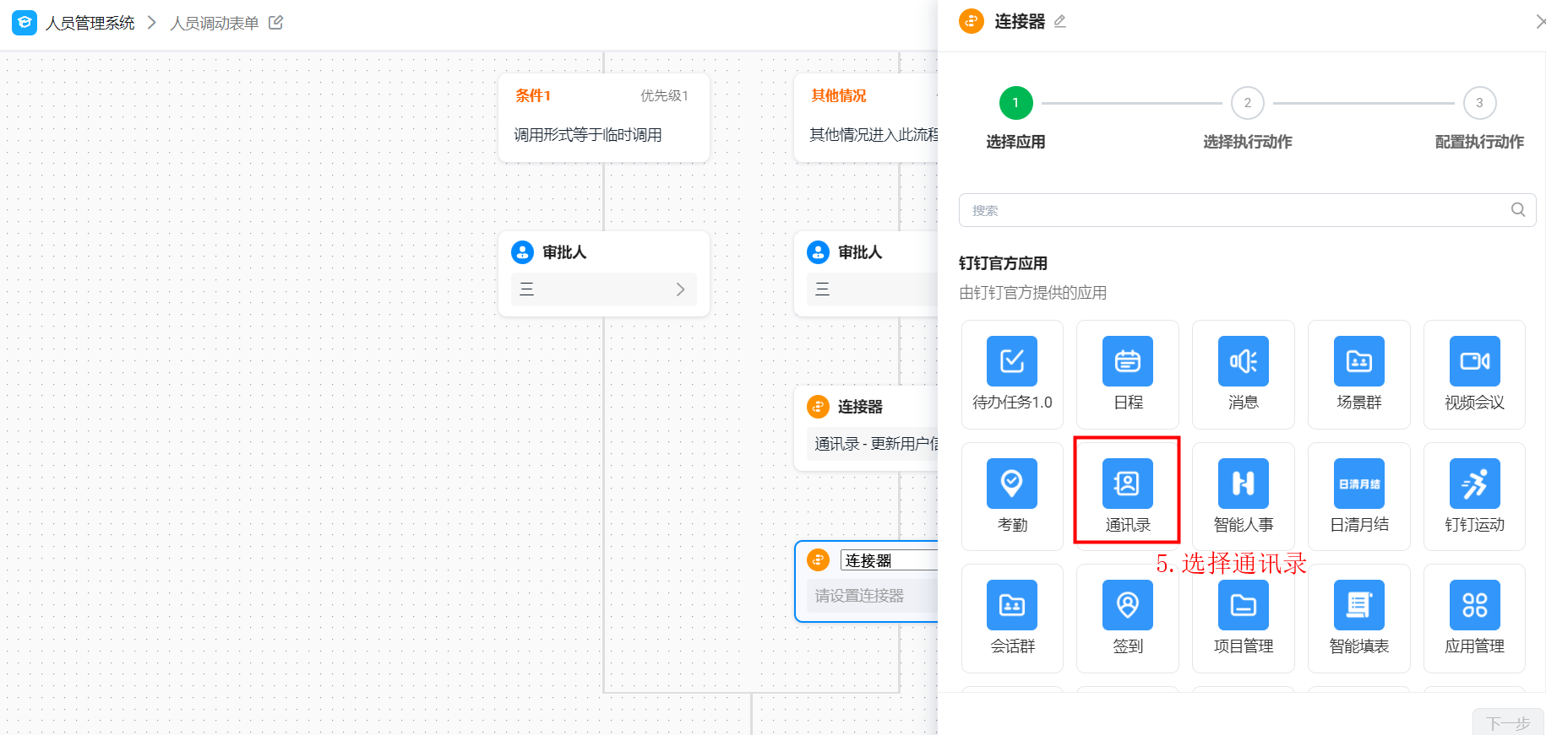Choose the 日程 calendar app
The height and width of the screenshot is (735, 1546).
1128,374
